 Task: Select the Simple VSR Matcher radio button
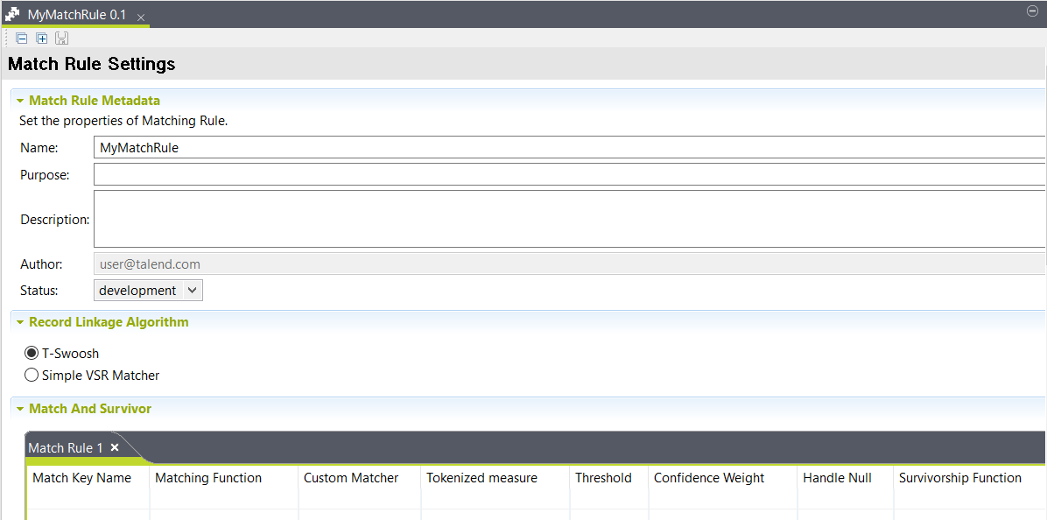point(32,376)
